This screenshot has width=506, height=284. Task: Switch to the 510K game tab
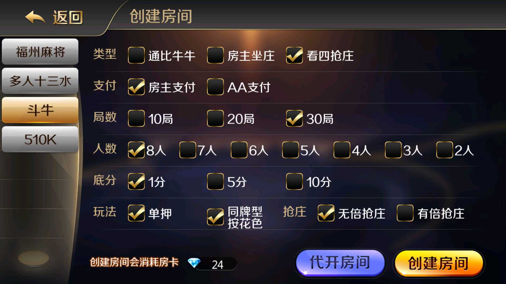pyautogui.click(x=40, y=139)
